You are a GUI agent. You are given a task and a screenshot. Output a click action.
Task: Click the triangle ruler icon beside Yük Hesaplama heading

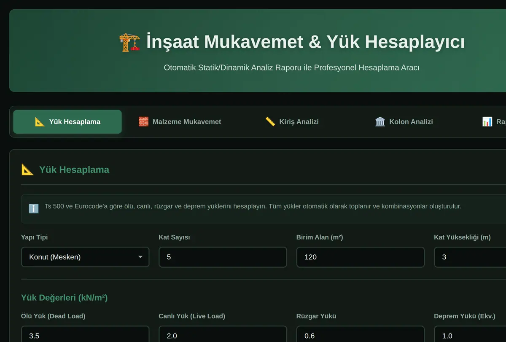coord(27,170)
